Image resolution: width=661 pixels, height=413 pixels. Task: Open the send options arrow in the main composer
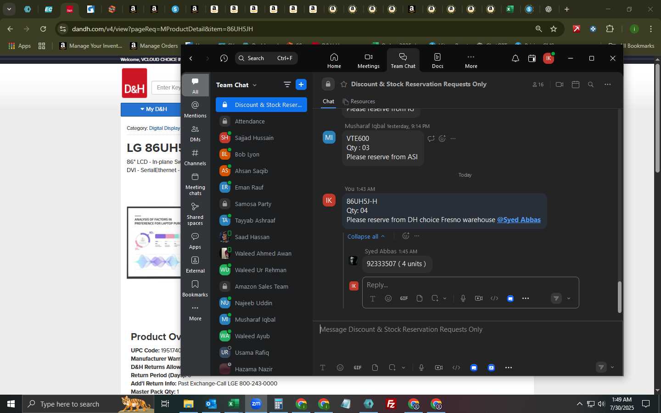click(x=612, y=367)
